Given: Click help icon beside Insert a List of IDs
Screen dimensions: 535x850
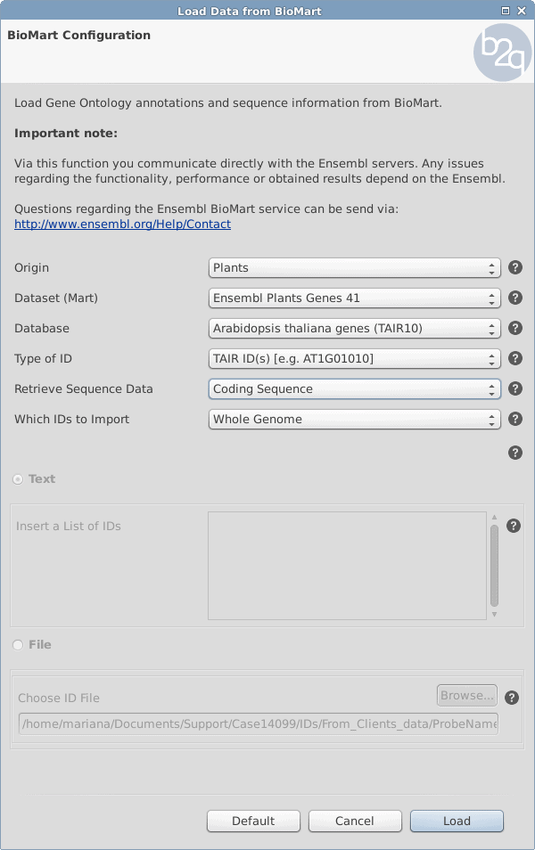Looking at the screenshot, I should 514,526.
